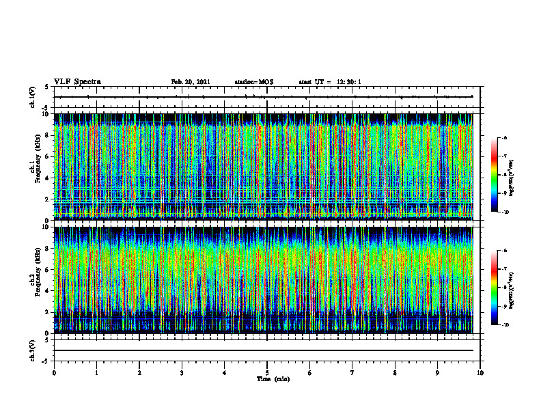541x418 pixels.
Task: Click the ch.2 colorbar "log(PSD)(V²/Hz)" label
Action: (512, 290)
